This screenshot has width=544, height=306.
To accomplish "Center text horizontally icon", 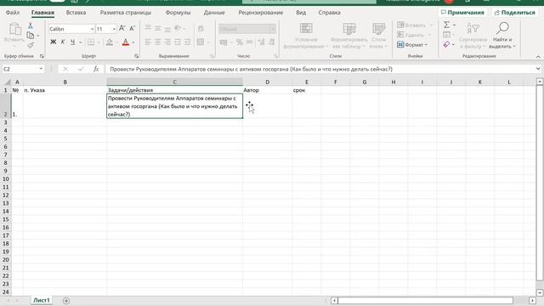I will (158, 42).
